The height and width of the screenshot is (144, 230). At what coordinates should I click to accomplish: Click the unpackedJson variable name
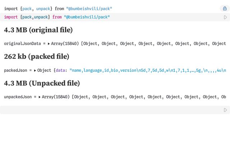pos(18,97)
